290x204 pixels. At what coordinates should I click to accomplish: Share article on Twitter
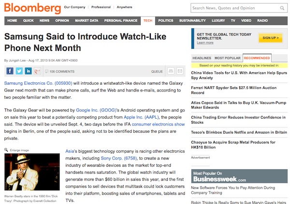tap(19, 71)
